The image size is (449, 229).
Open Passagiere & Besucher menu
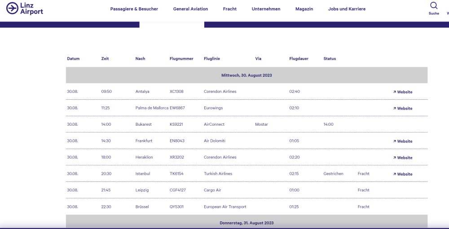coord(134,9)
